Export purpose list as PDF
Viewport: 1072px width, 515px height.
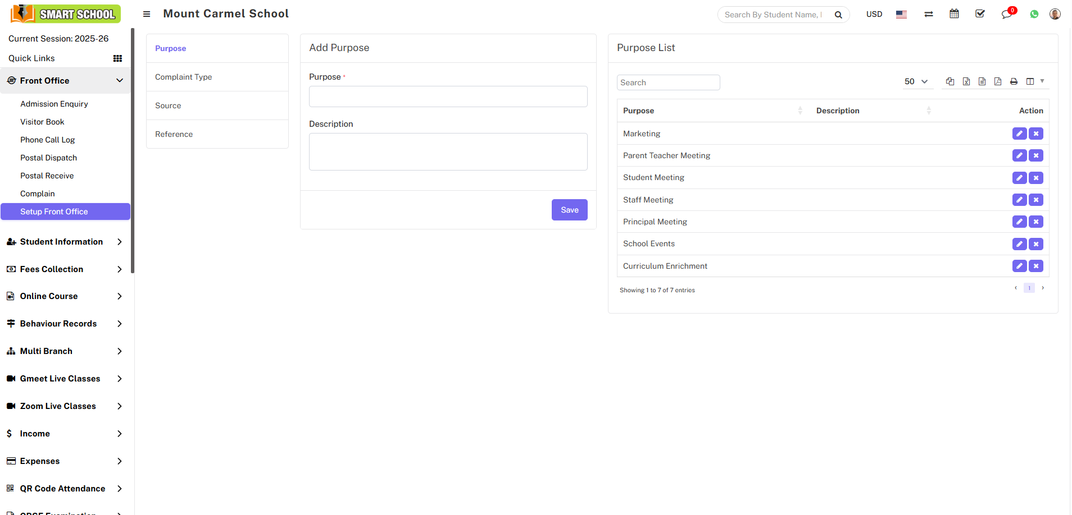click(x=998, y=81)
